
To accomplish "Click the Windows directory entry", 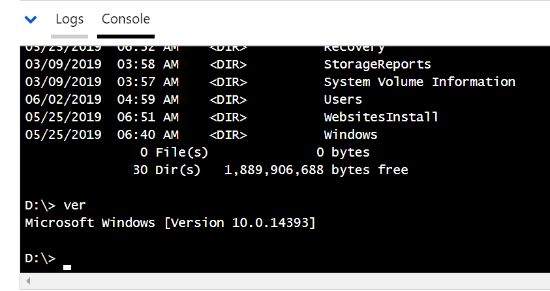I will coord(350,134).
